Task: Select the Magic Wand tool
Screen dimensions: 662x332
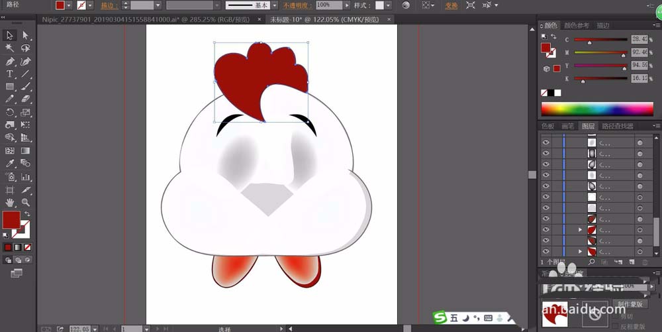Action: pos(10,48)
